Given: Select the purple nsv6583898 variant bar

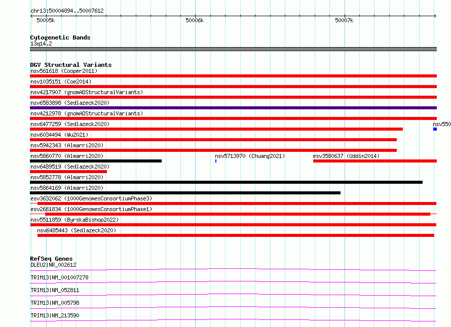Looking at the screenshot, I should coord(233,108).
